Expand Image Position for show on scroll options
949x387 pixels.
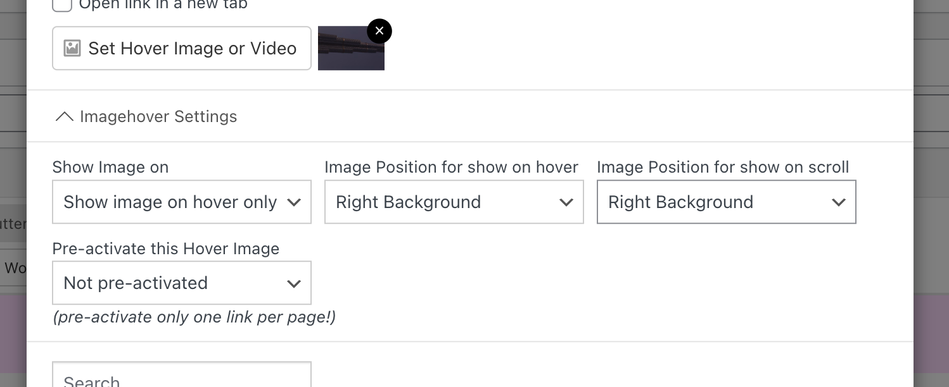[726, 202]
